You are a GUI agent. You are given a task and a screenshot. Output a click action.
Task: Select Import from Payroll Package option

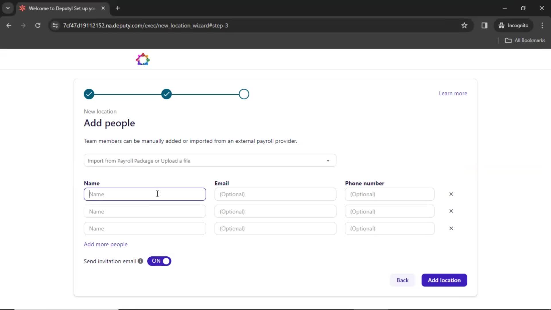[x=209, y=161]
